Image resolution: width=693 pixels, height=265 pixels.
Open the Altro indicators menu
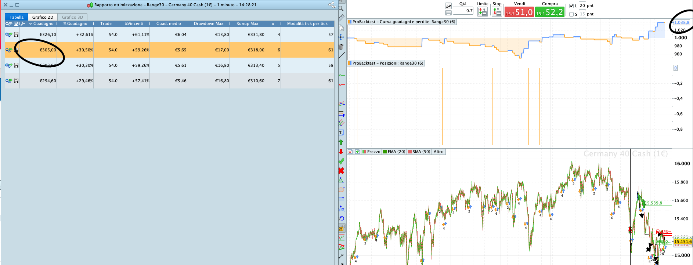[438, 152]
